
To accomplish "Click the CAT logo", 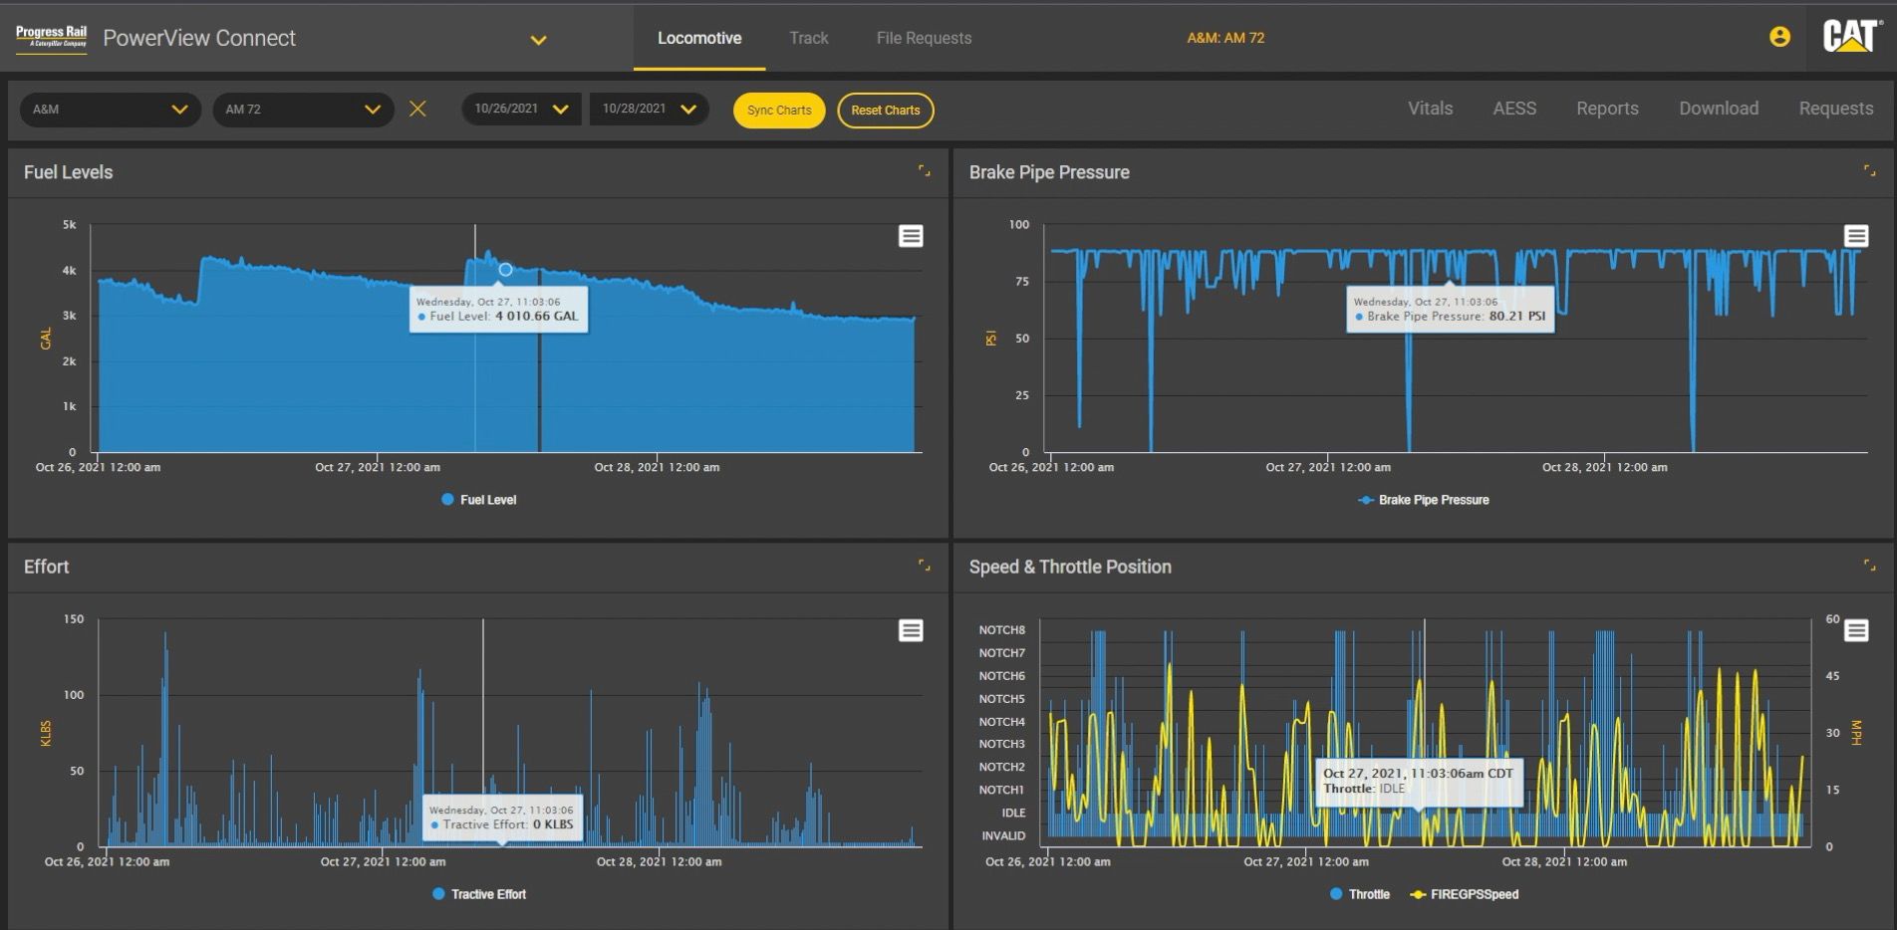I will (1850, 37).
